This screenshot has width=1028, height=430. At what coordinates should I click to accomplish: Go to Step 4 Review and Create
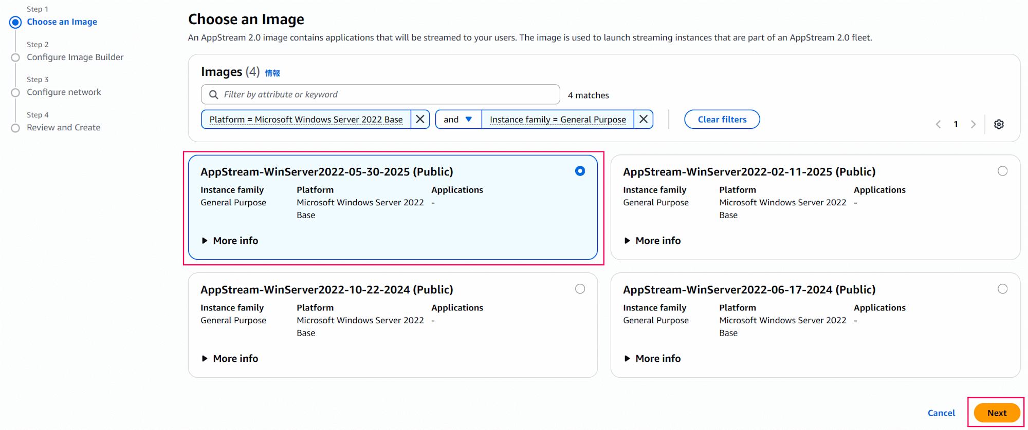(63, 127)
